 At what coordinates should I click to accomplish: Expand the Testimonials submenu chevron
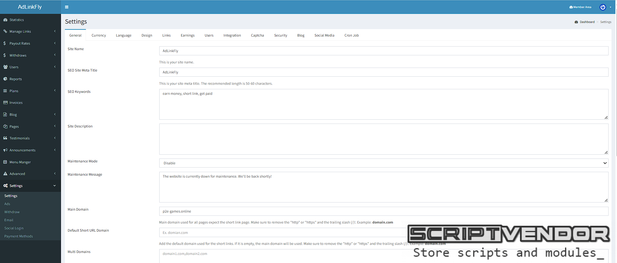pos(55,138)
